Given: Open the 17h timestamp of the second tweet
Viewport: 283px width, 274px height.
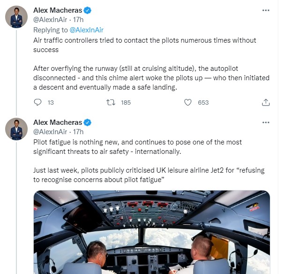Looking at the screenshot, I should coord(78,132).
